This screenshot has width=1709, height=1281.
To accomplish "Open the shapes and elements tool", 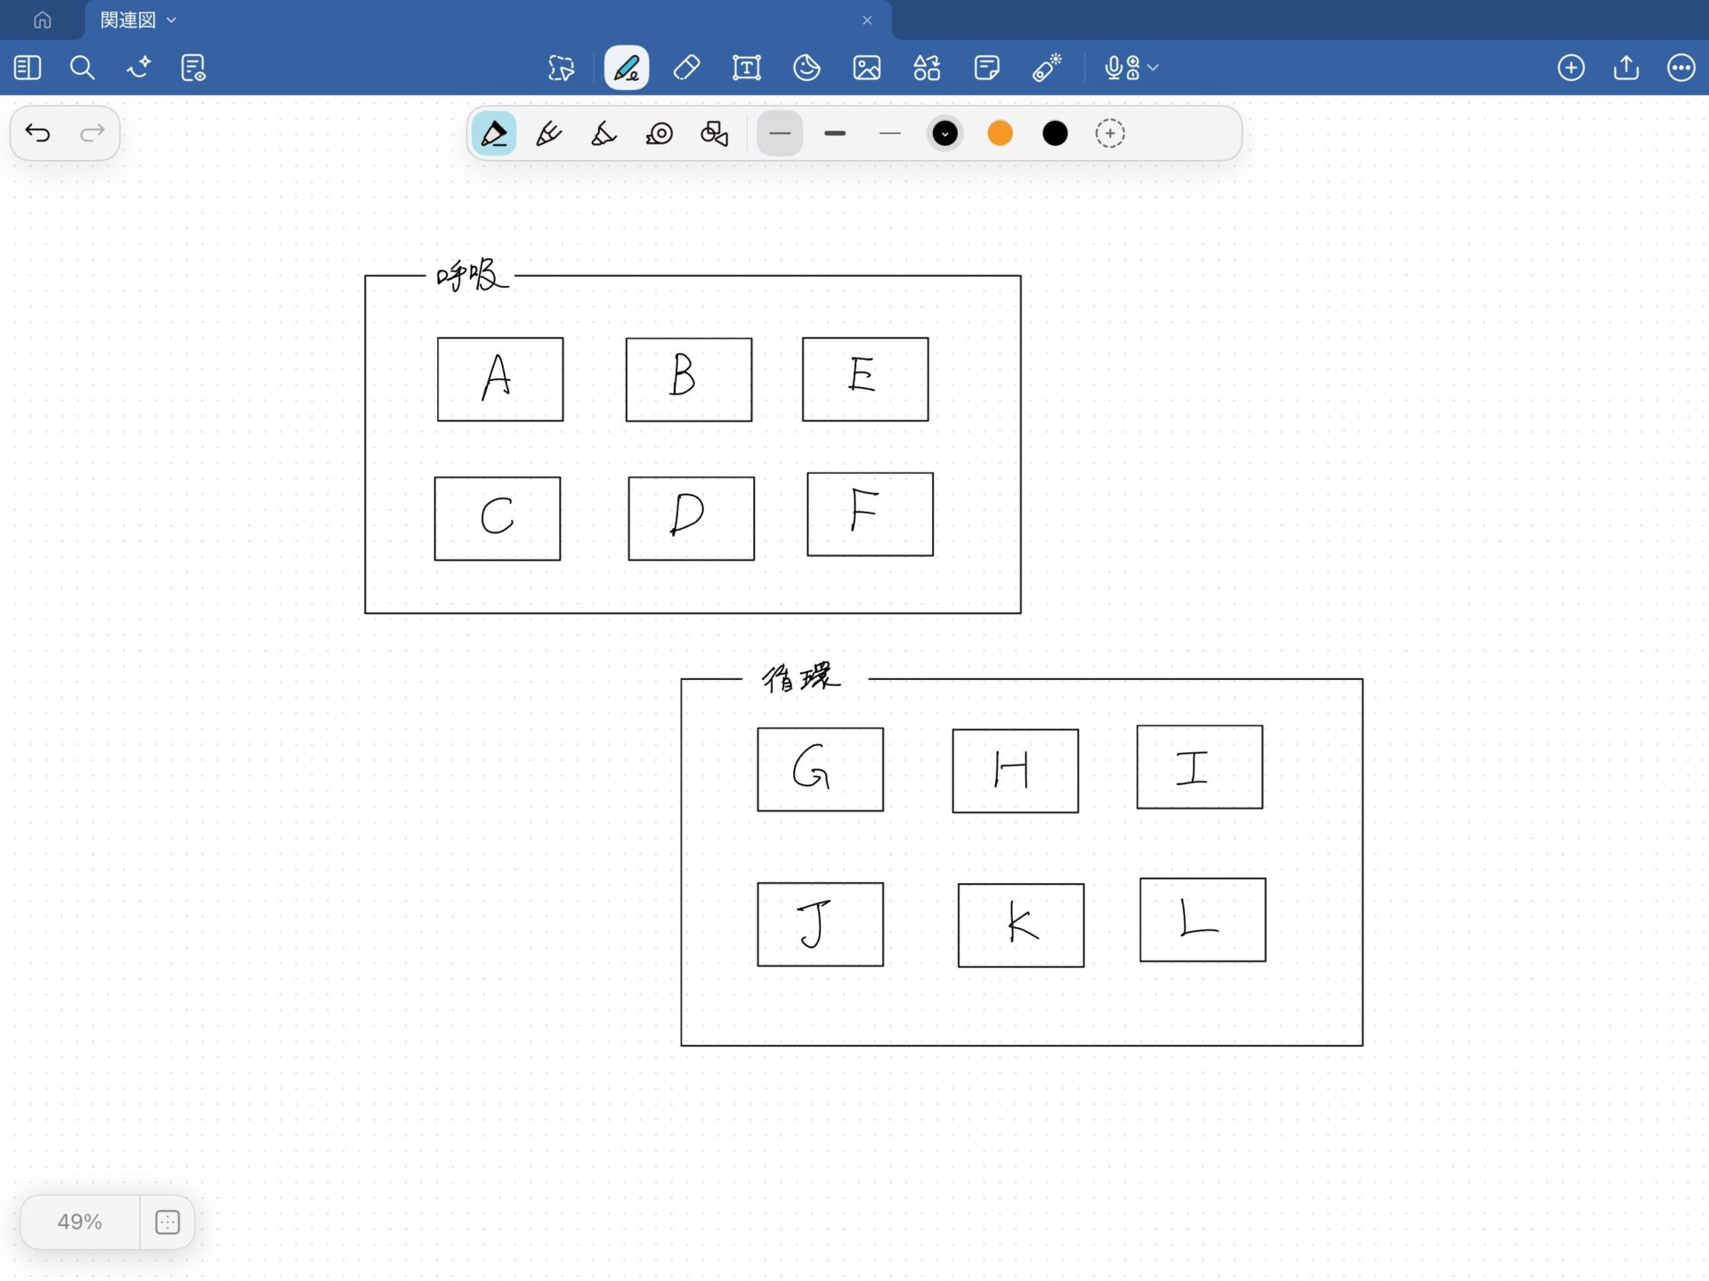I will (927, 68).
